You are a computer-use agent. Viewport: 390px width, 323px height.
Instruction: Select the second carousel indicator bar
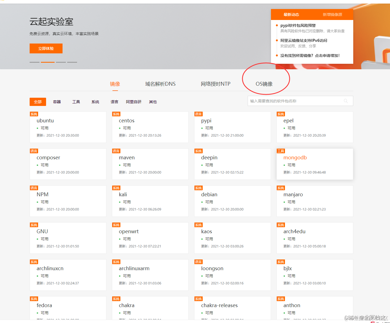[x=48, y=62]
